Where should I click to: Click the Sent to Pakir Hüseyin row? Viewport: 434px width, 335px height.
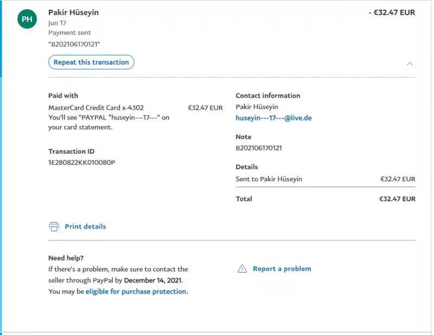tap(269, 179)
